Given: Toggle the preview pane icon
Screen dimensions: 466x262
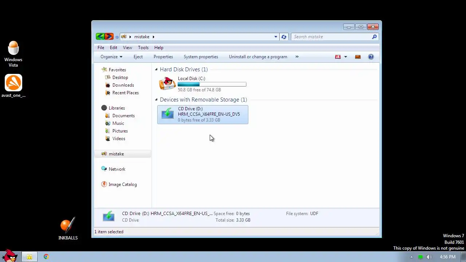Looking at the screenshot, I should click(x=358, y=57).
